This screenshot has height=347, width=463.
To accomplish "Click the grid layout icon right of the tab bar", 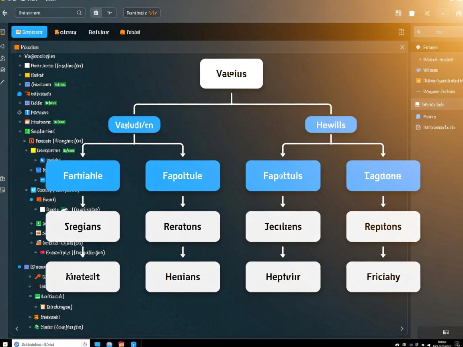I will (401, 32).
